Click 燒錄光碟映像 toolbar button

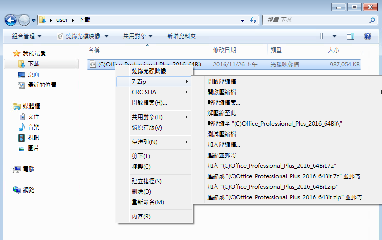coord(82,36)
